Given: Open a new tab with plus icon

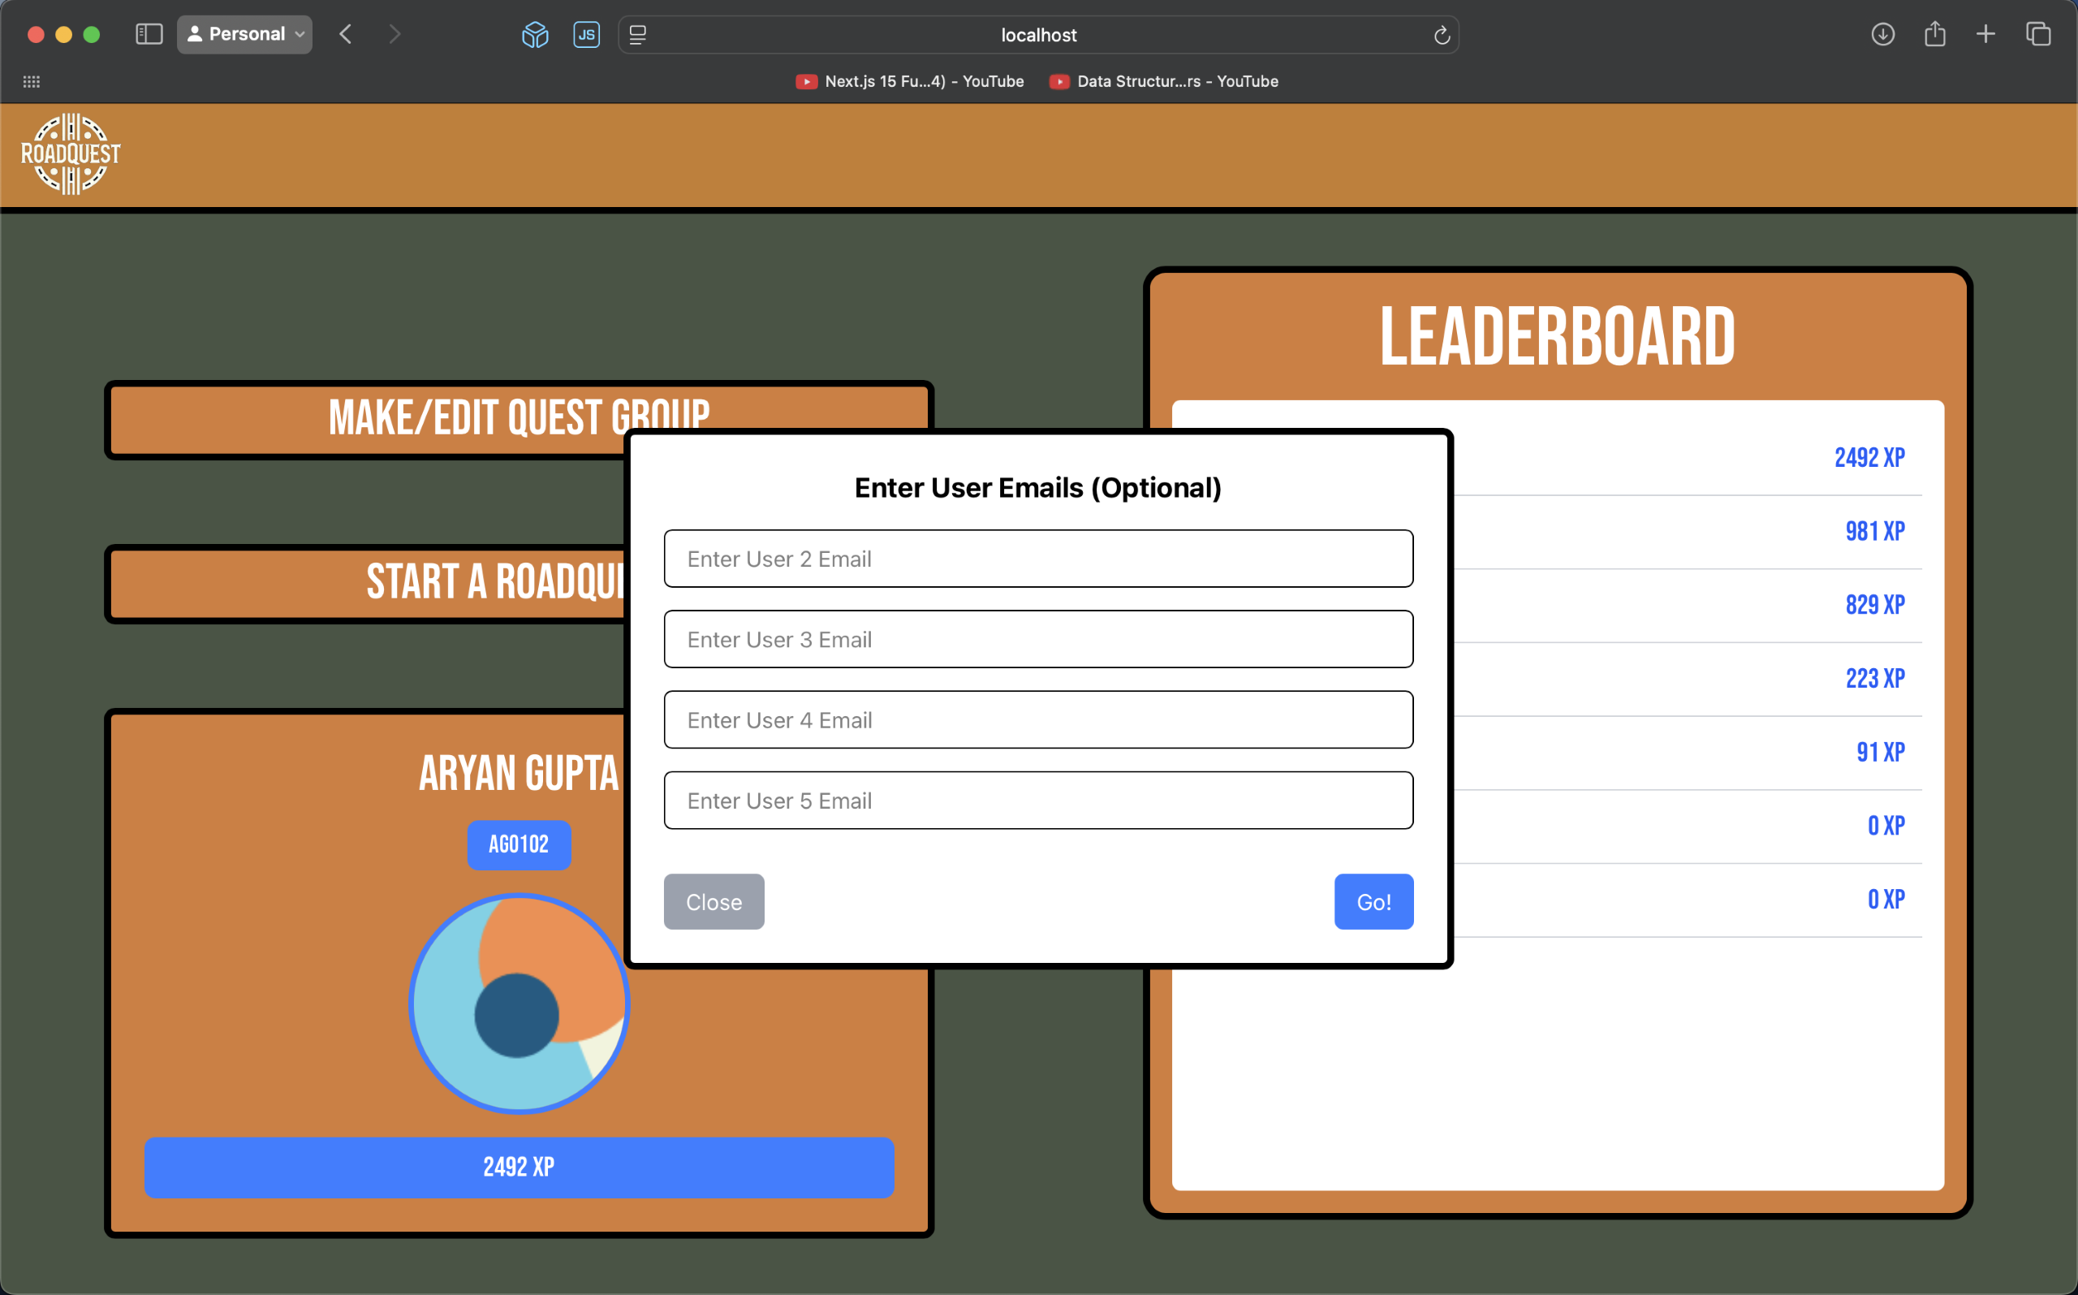Looking at the screenshot, I should point(1985,34).
